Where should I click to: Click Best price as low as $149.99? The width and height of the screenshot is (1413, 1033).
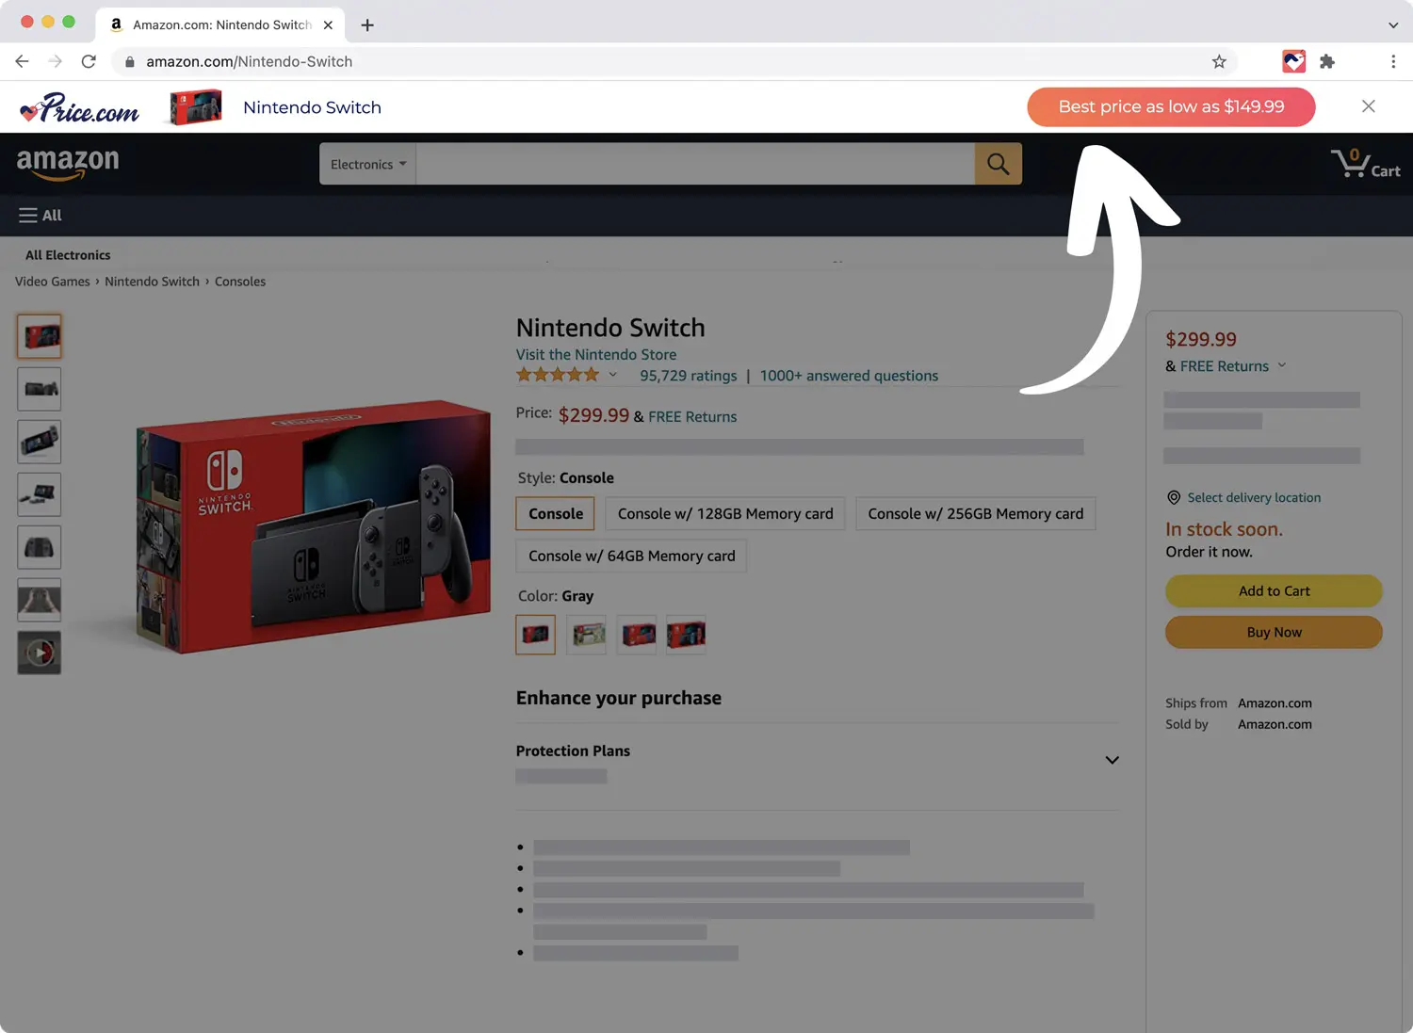click(1171, 106)
